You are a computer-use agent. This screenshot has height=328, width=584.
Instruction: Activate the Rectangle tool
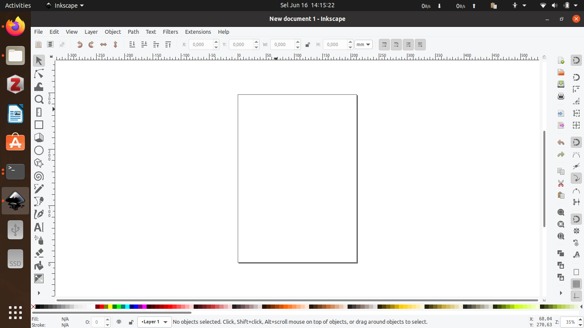point(39,125)
